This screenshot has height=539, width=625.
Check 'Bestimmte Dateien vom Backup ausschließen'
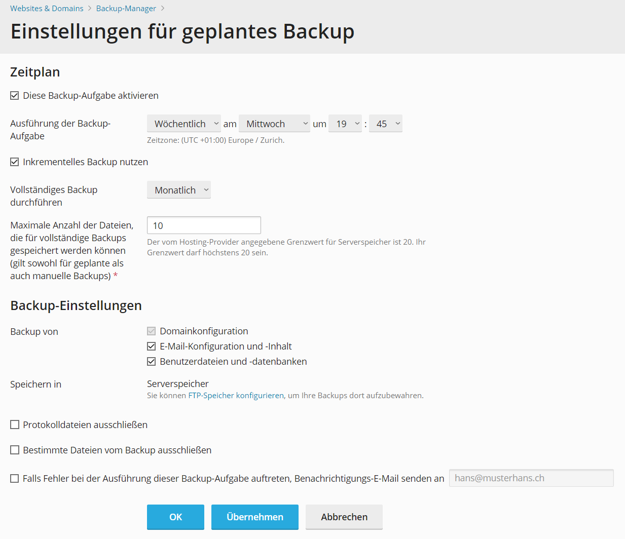pos(15,450)
